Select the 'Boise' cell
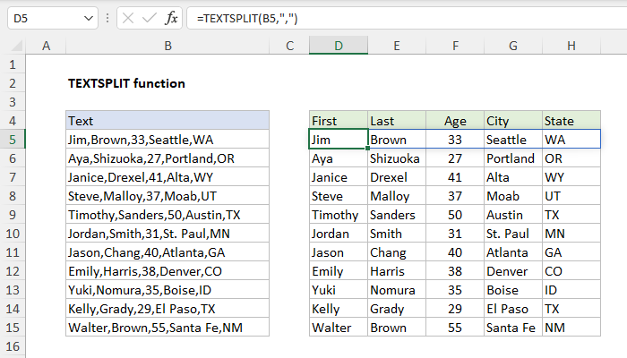This screenshot has width=627, height=358. coord(513,290)
